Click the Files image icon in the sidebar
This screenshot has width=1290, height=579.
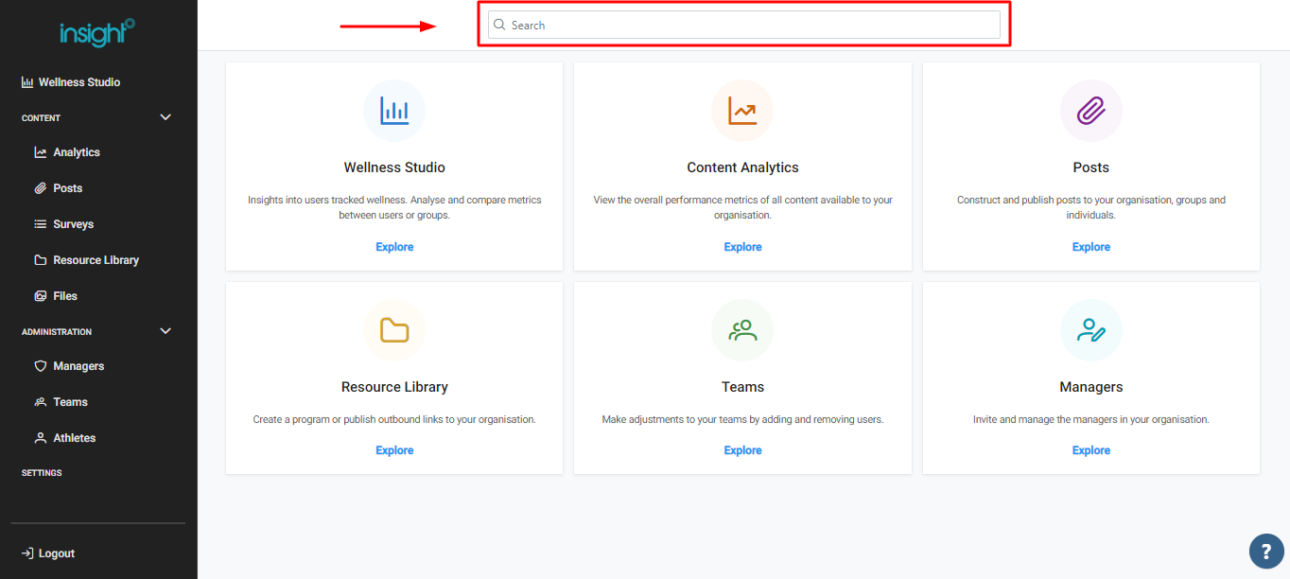(x=41, y=296)
